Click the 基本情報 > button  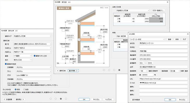(x=73, y=70)
